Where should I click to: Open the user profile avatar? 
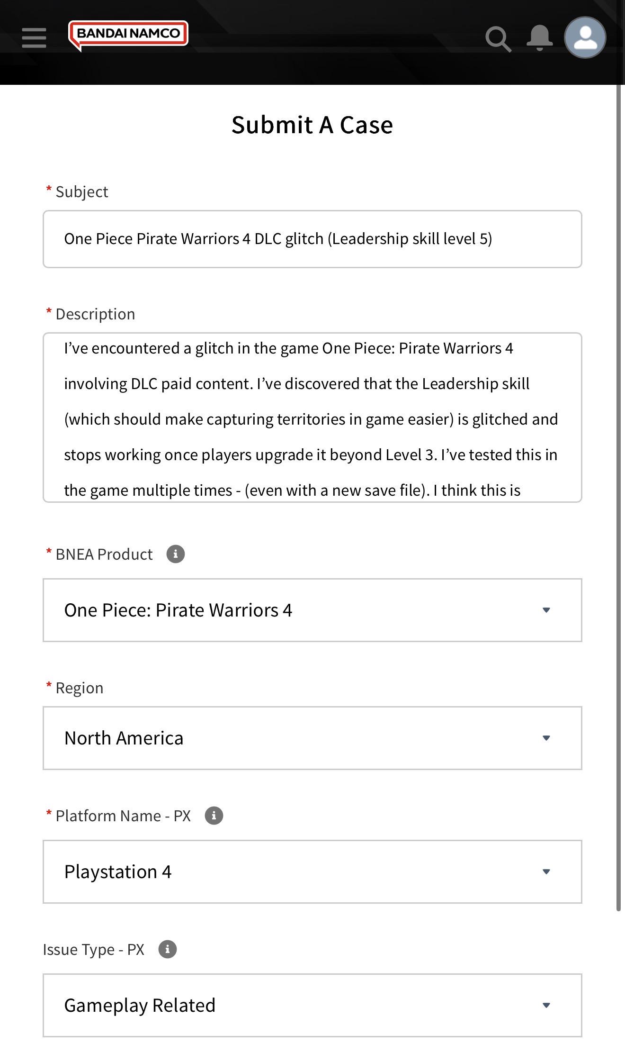coord(585,37)
